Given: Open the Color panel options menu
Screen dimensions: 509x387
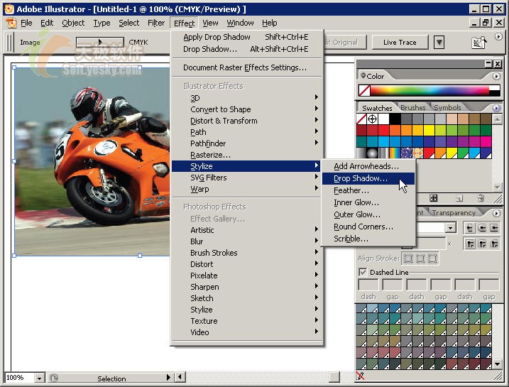Looking at the screenshot, I should click(496, 76).
